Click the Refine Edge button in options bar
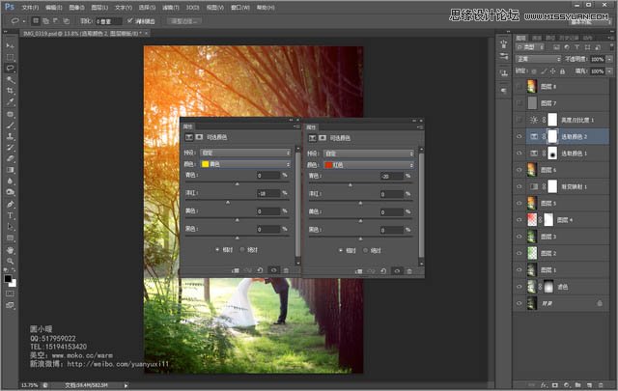 tap(184, 21)
